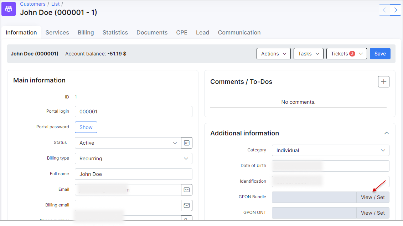The image size is (403, 226).
Task: Add a comment with plus icon
Action: (383, 82)
